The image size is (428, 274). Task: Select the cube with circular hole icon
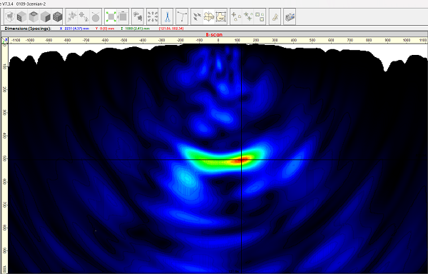[34, 17]
